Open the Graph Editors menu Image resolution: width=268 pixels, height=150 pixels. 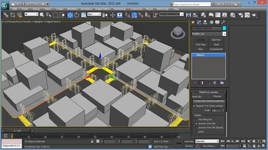(103, 9)
